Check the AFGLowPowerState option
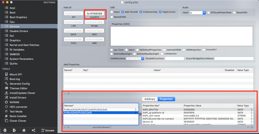Viewport: 259px width, 134px height. [x=208, y=12]
